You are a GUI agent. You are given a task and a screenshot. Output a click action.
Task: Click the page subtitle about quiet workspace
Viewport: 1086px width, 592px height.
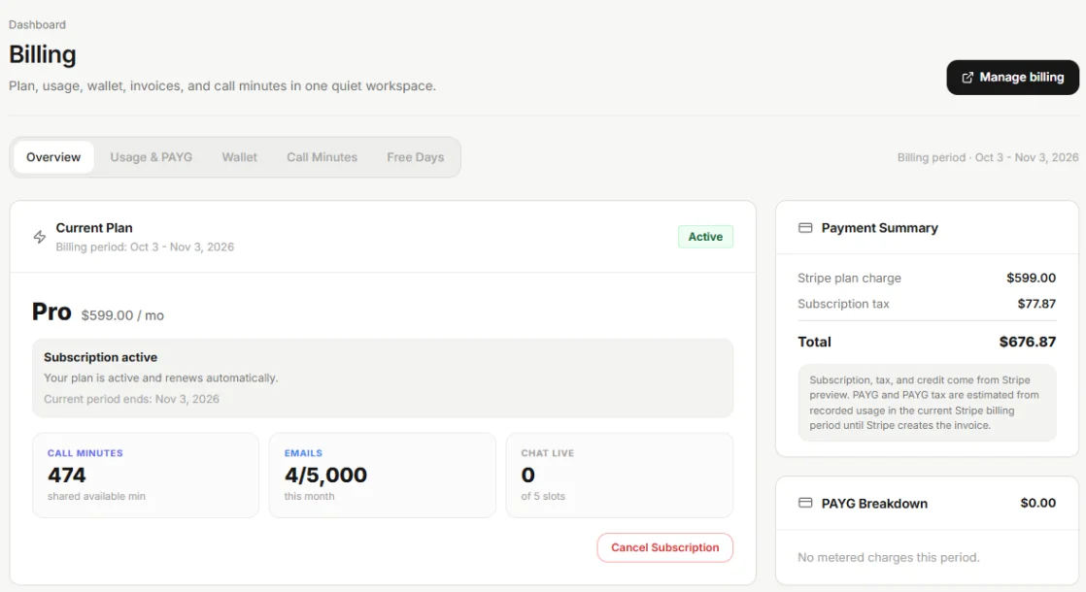(x=222, y=85)
